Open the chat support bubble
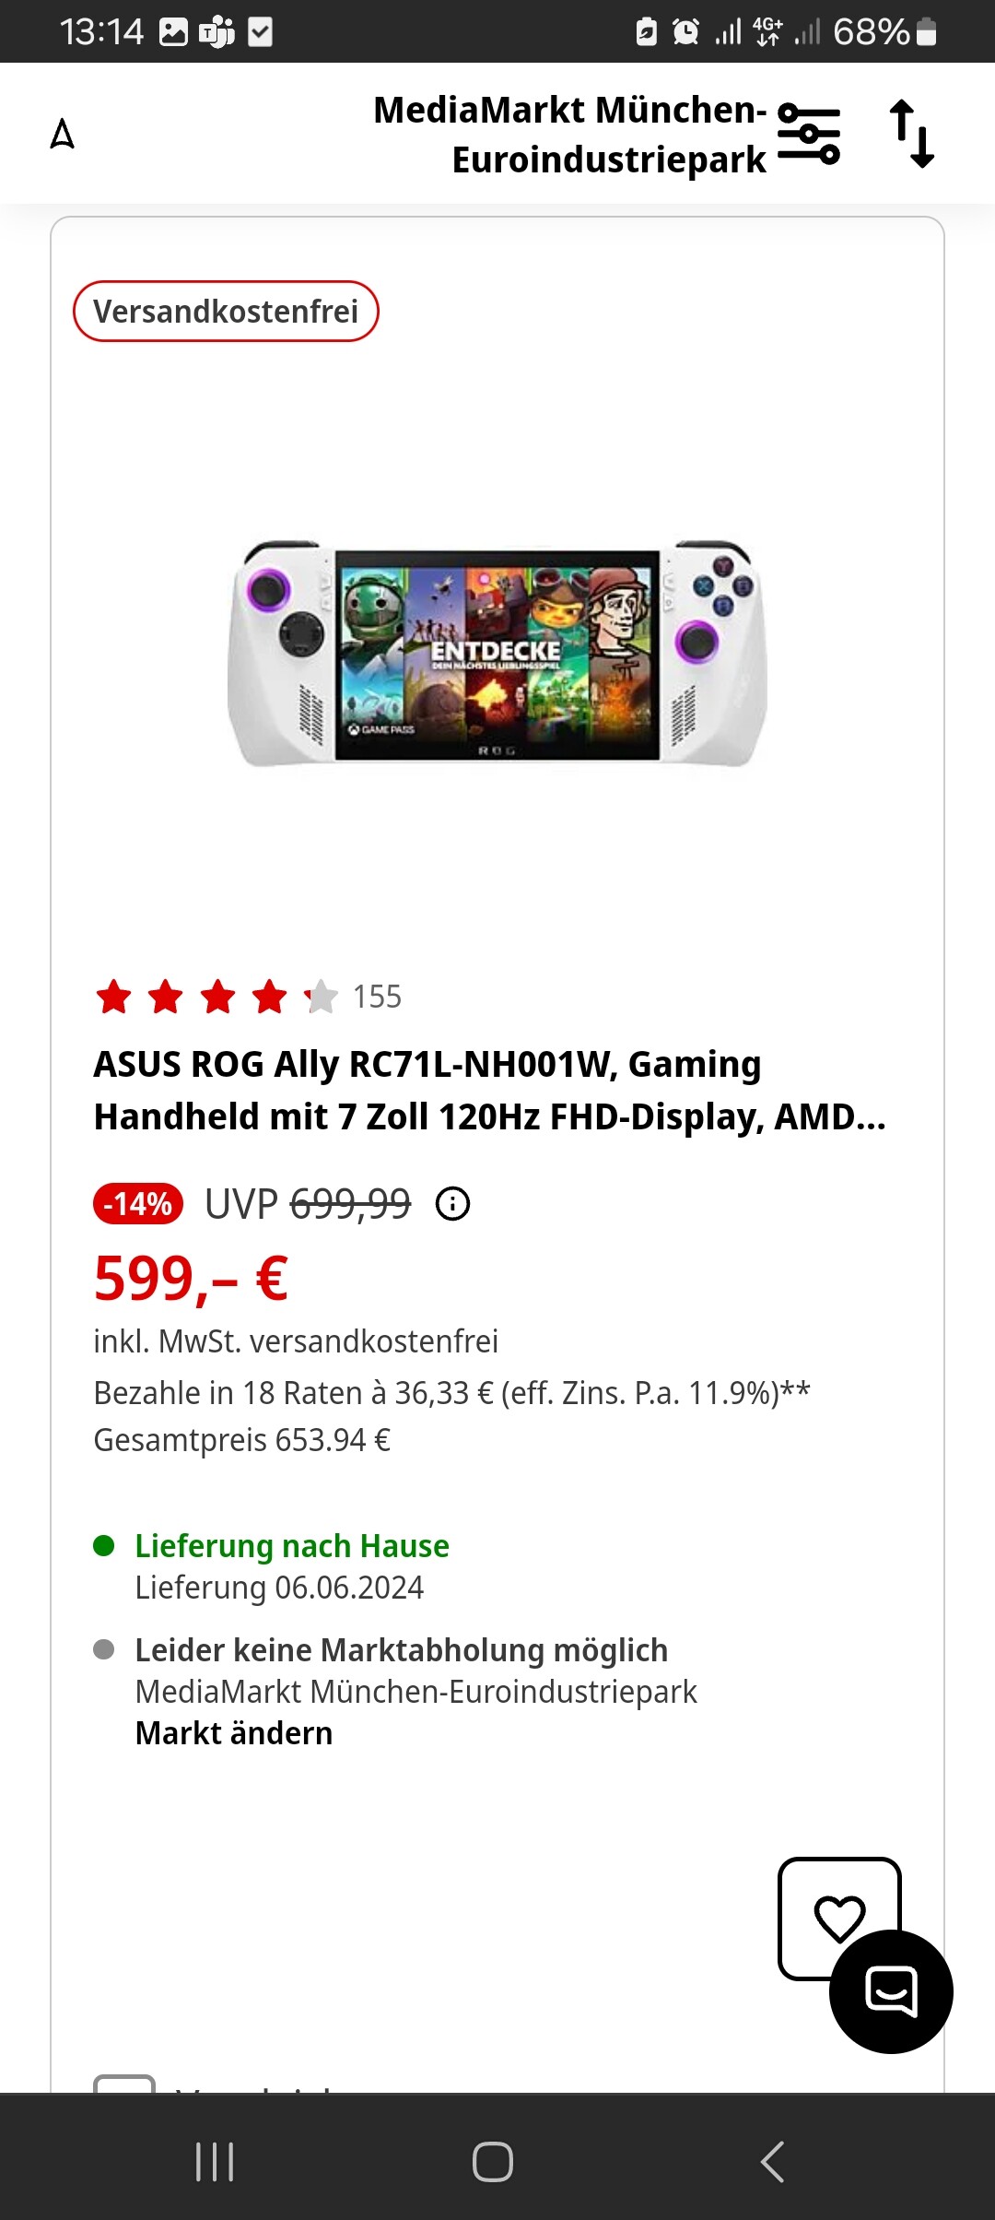 click(891, 1991)
